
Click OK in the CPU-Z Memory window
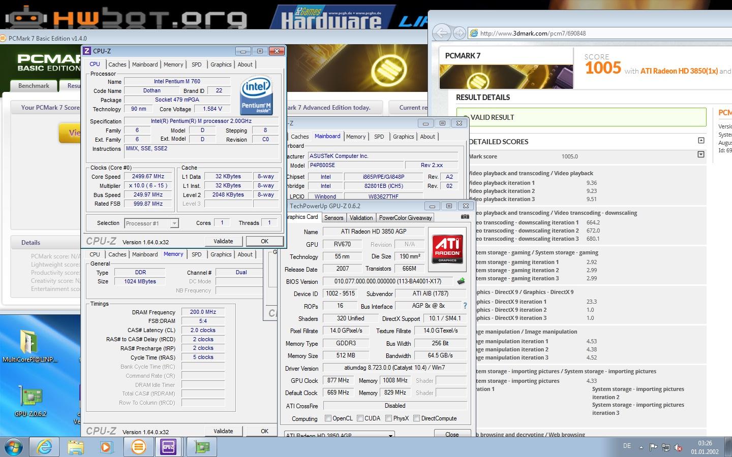click(264, 431)
